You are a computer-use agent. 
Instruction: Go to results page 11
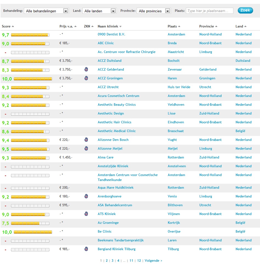131,261
